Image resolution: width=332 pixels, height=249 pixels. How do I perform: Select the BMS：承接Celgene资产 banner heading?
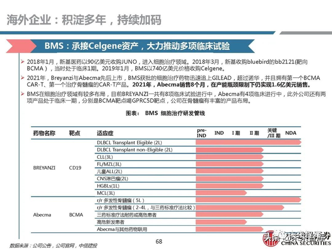point(137,46)
